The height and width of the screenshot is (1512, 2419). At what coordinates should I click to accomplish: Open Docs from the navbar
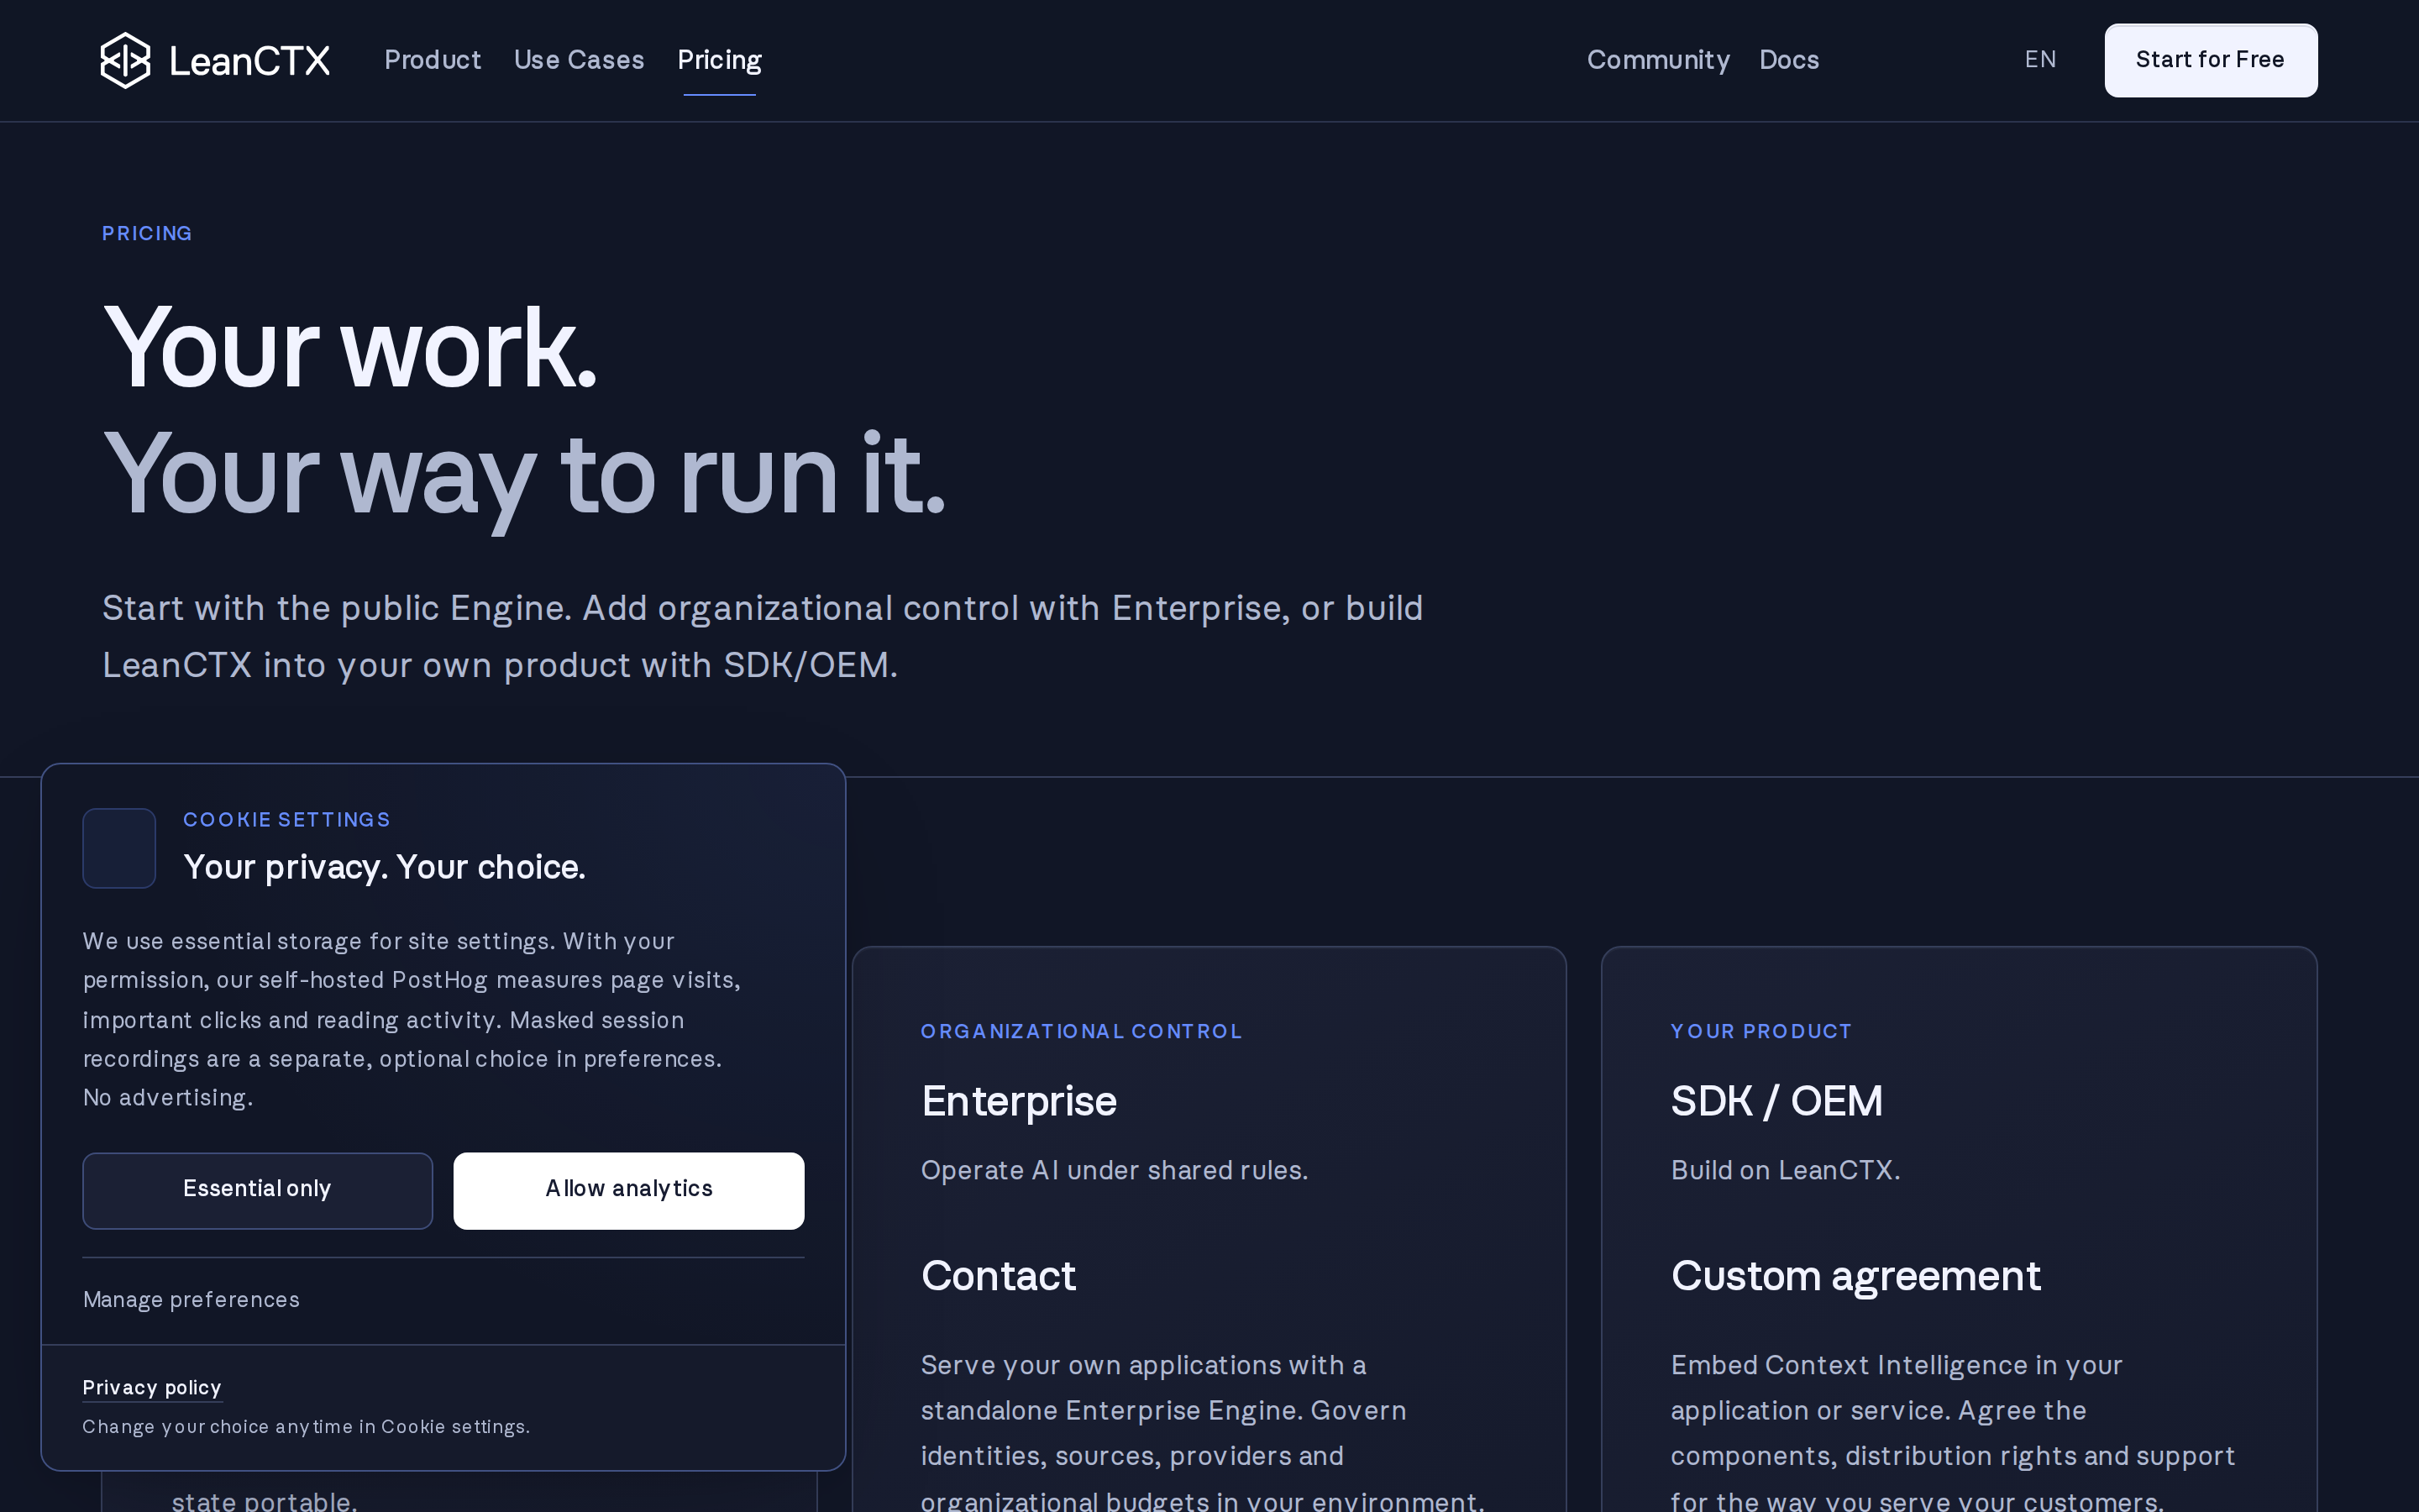(1789, 60)
